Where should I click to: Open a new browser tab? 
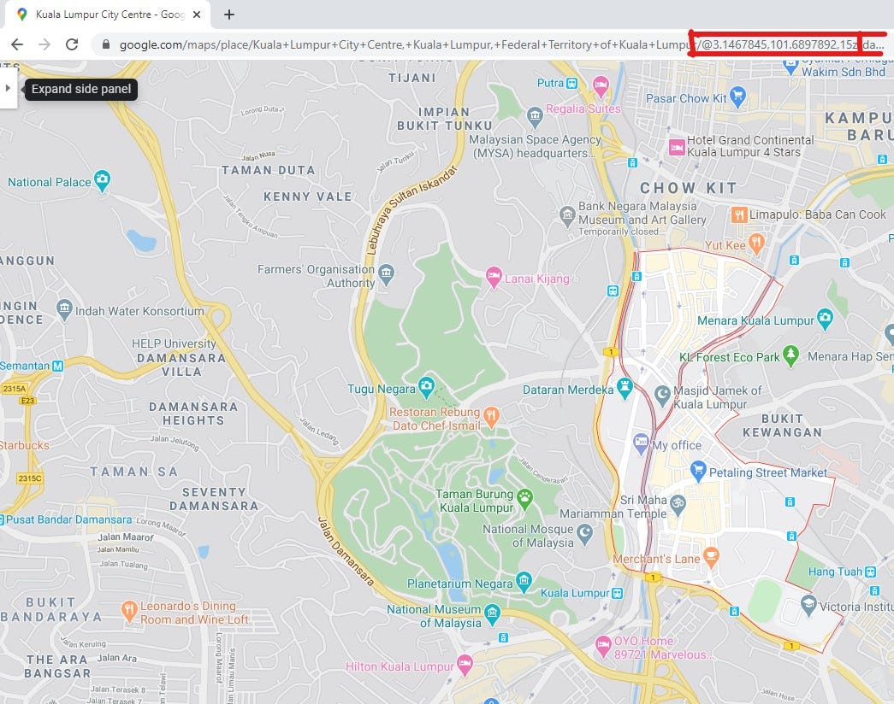[229, 15]
